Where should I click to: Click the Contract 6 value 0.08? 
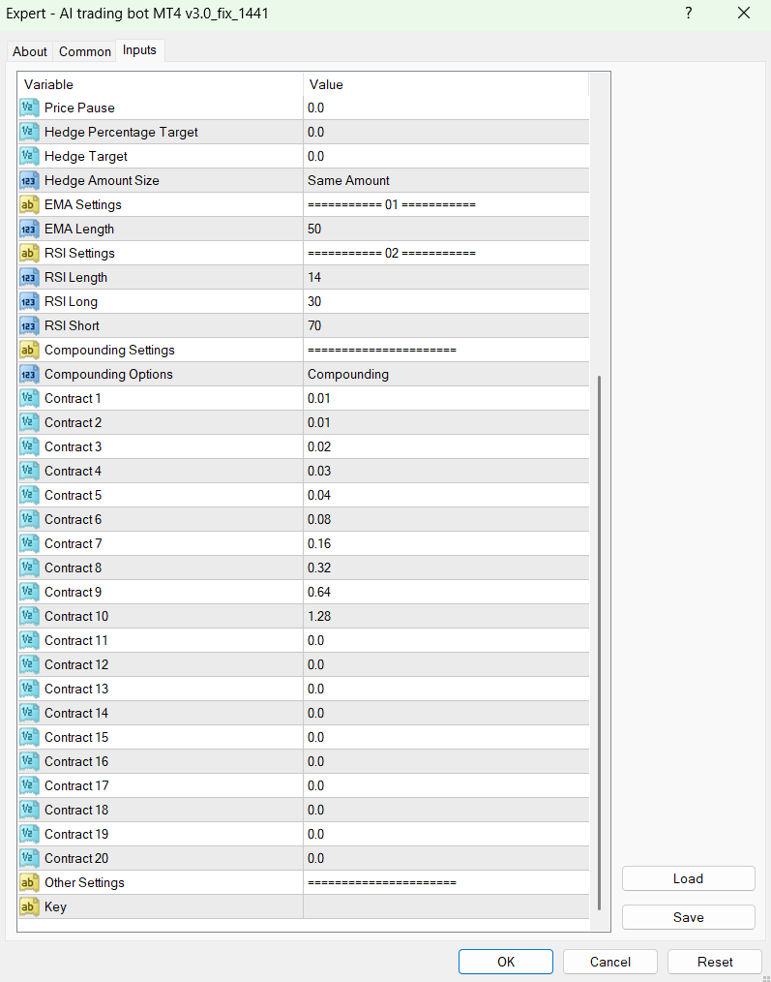[x=446, y=519]
